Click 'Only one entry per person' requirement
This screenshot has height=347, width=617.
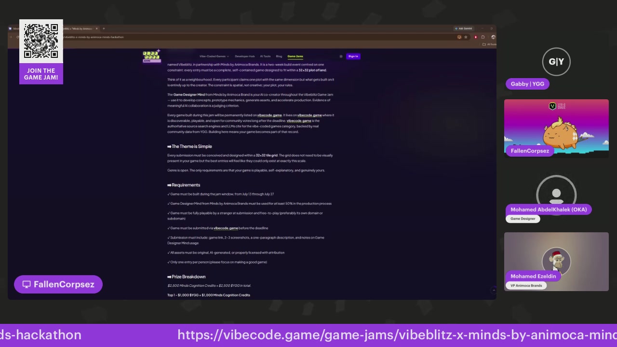click(217, 262)
